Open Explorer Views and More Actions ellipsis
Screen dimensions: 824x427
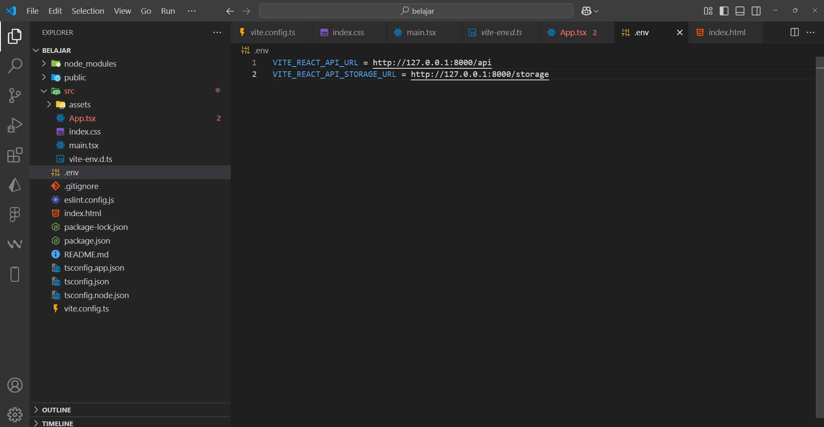point(217,33)
